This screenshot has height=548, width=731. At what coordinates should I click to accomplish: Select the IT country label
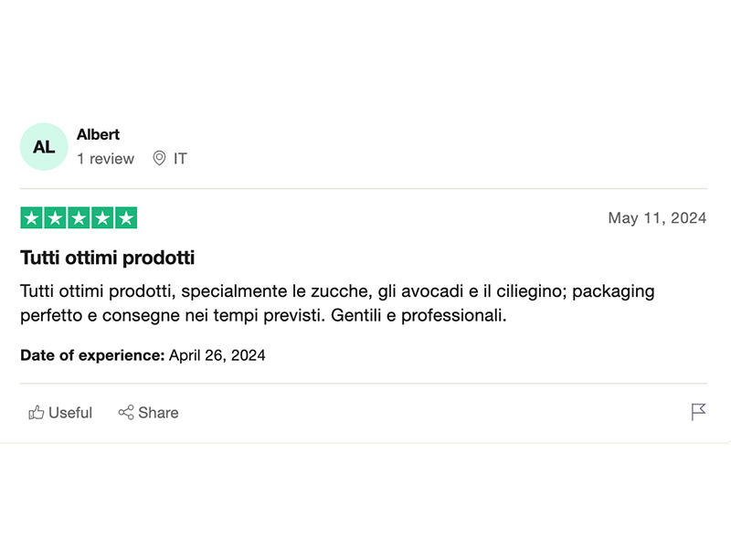click(x=180, y=159)
